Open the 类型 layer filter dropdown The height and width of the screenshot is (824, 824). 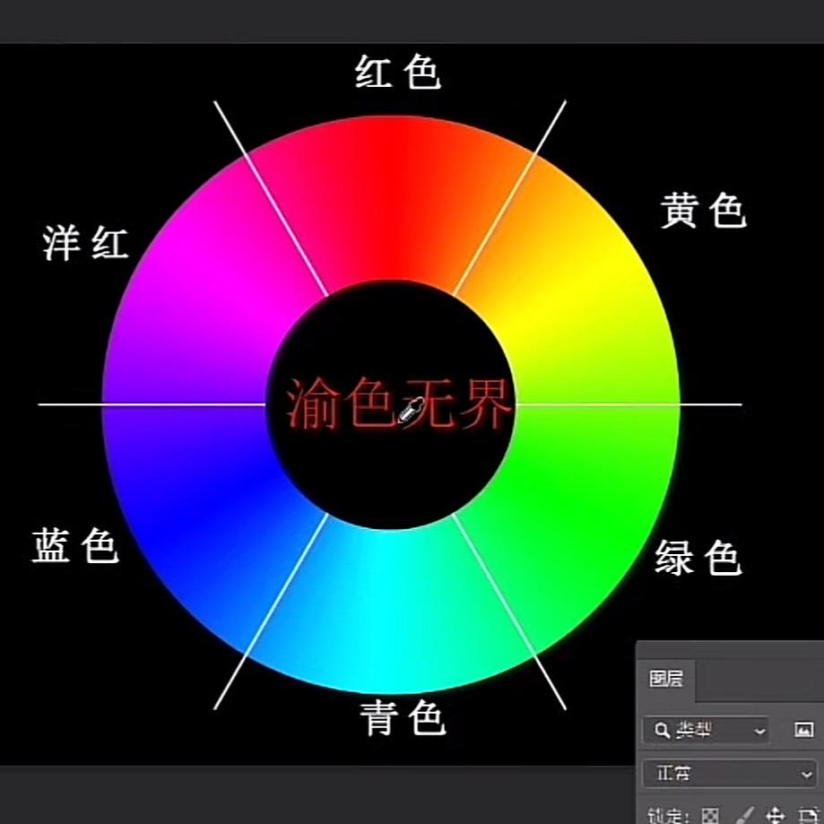pyautogui.click(x=706, y=731)
